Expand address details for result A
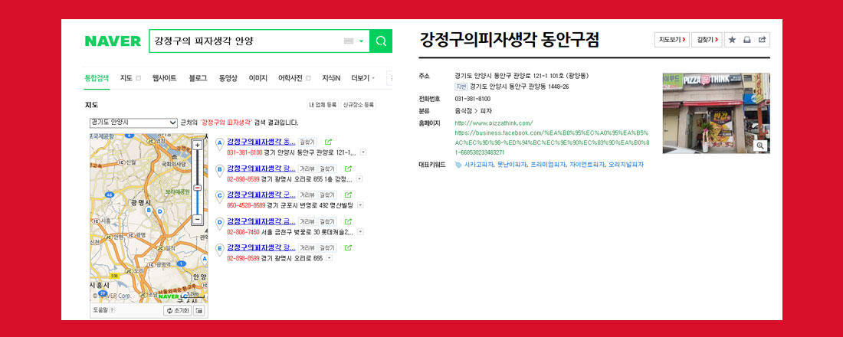 tap(363, 152)
